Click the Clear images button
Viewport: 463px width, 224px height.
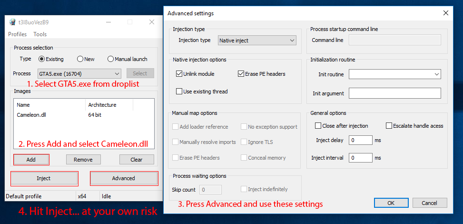coord(137,160)
